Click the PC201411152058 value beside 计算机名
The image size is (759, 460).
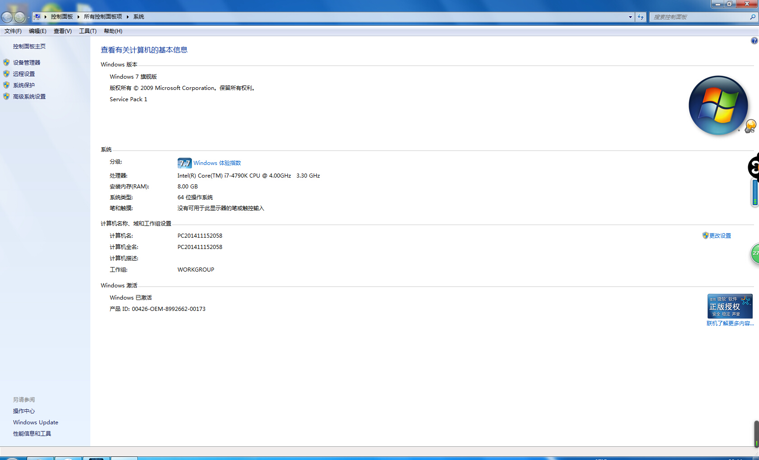pyautogui.click(x=200, y=236)
